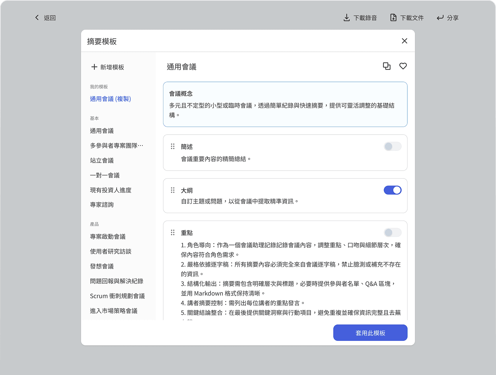Viewport: 496px width, 375px height.
Task: Switch to the 使用者研究訪談 template
Action: 110,251
